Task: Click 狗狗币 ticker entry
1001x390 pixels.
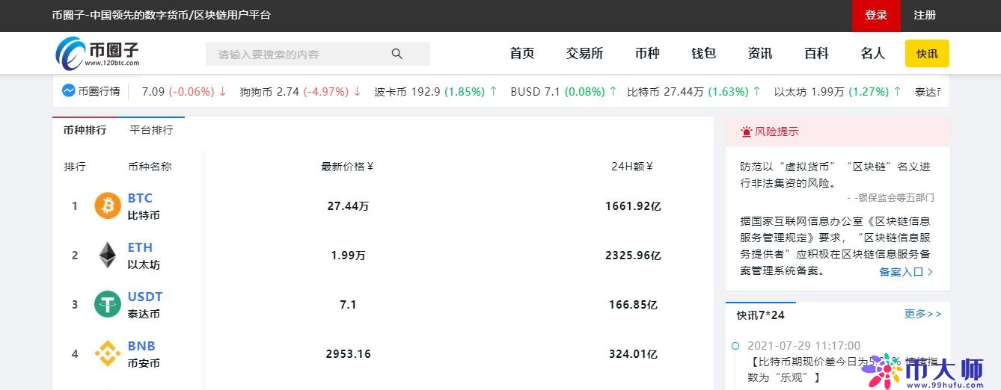Action: [300, 92]
